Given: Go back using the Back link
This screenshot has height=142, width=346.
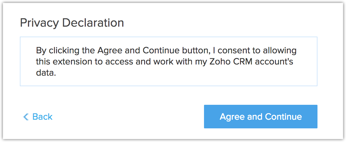Looking at the screenshot, I should tap(38, 117).
